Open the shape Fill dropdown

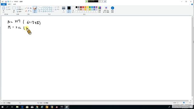(57, 9)
